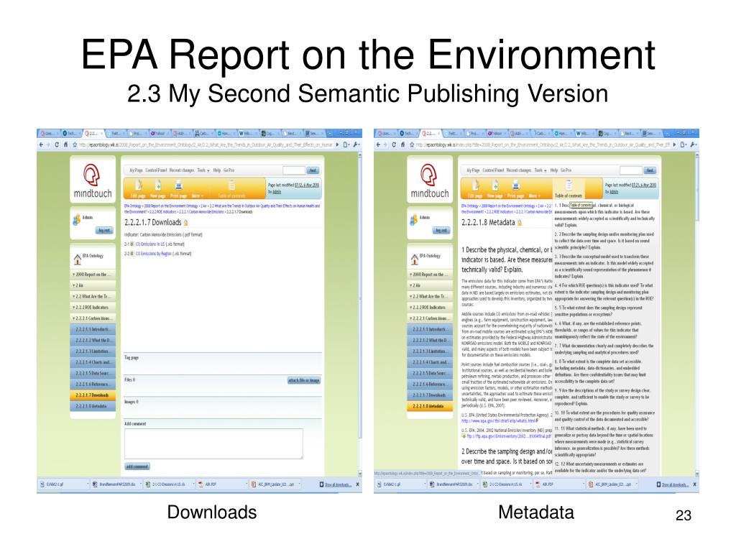Click bookmark star in Downloads window browser
The height and width of the screenshot is (552, 736).
coord(74,144)
